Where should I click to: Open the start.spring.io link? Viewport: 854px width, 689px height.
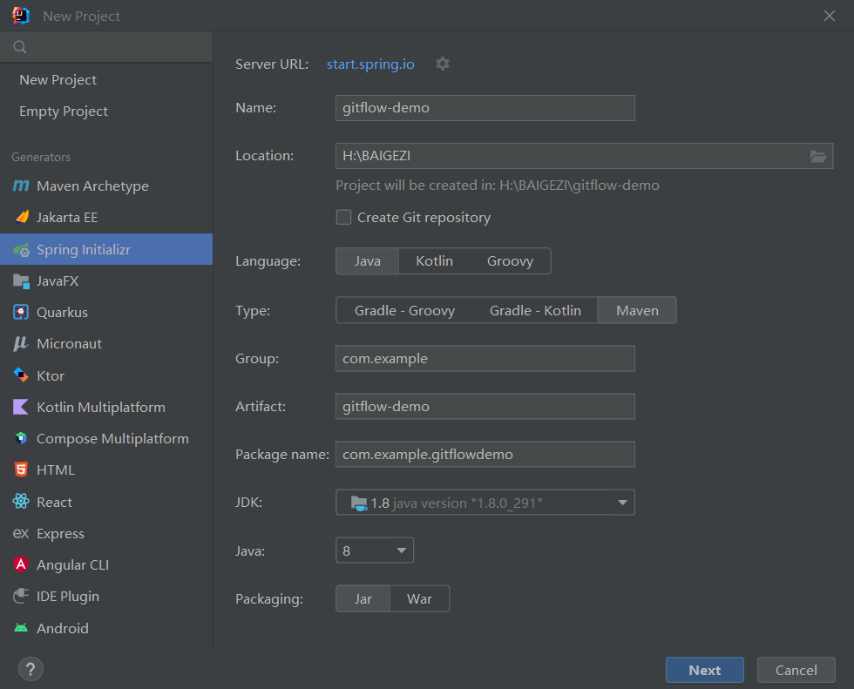pos(370,64)
